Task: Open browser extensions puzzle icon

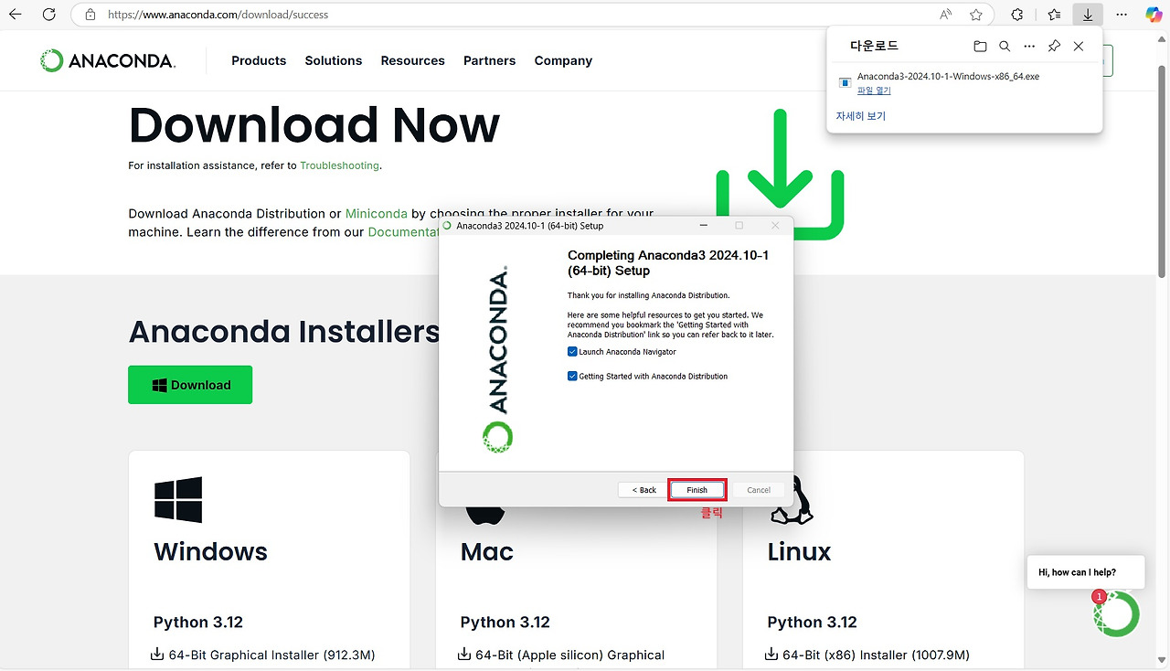Action: 1016,15
